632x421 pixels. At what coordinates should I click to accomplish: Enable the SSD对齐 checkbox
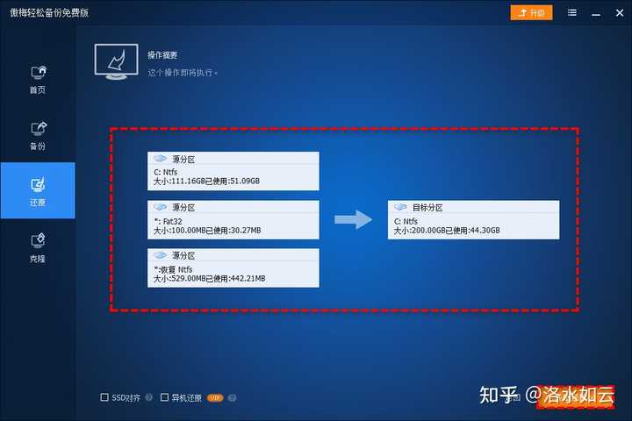pos(105,397)
